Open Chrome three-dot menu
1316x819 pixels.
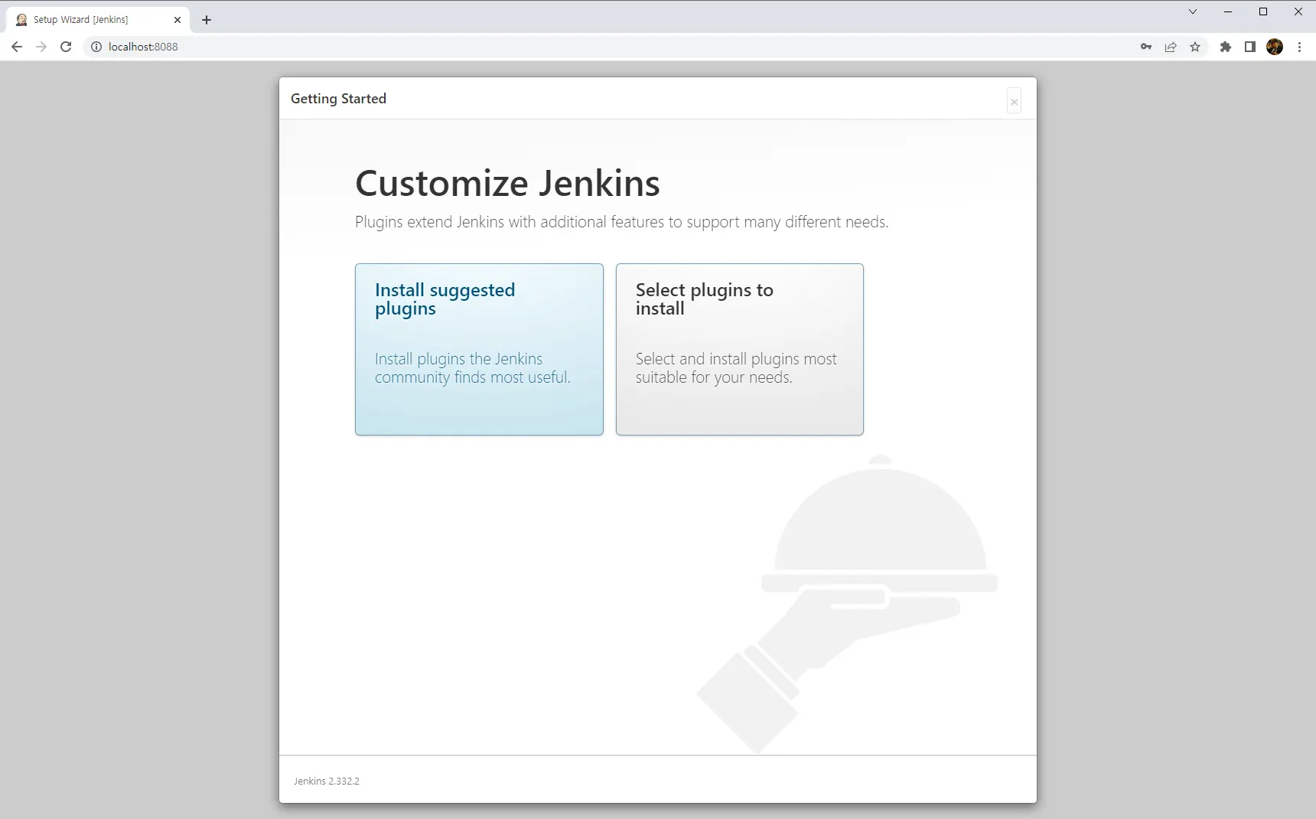coord(1299,47)
